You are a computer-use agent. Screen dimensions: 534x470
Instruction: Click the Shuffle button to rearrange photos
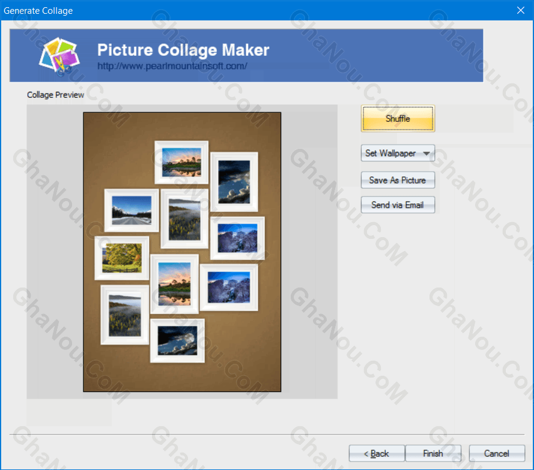[x=397, y=118]
